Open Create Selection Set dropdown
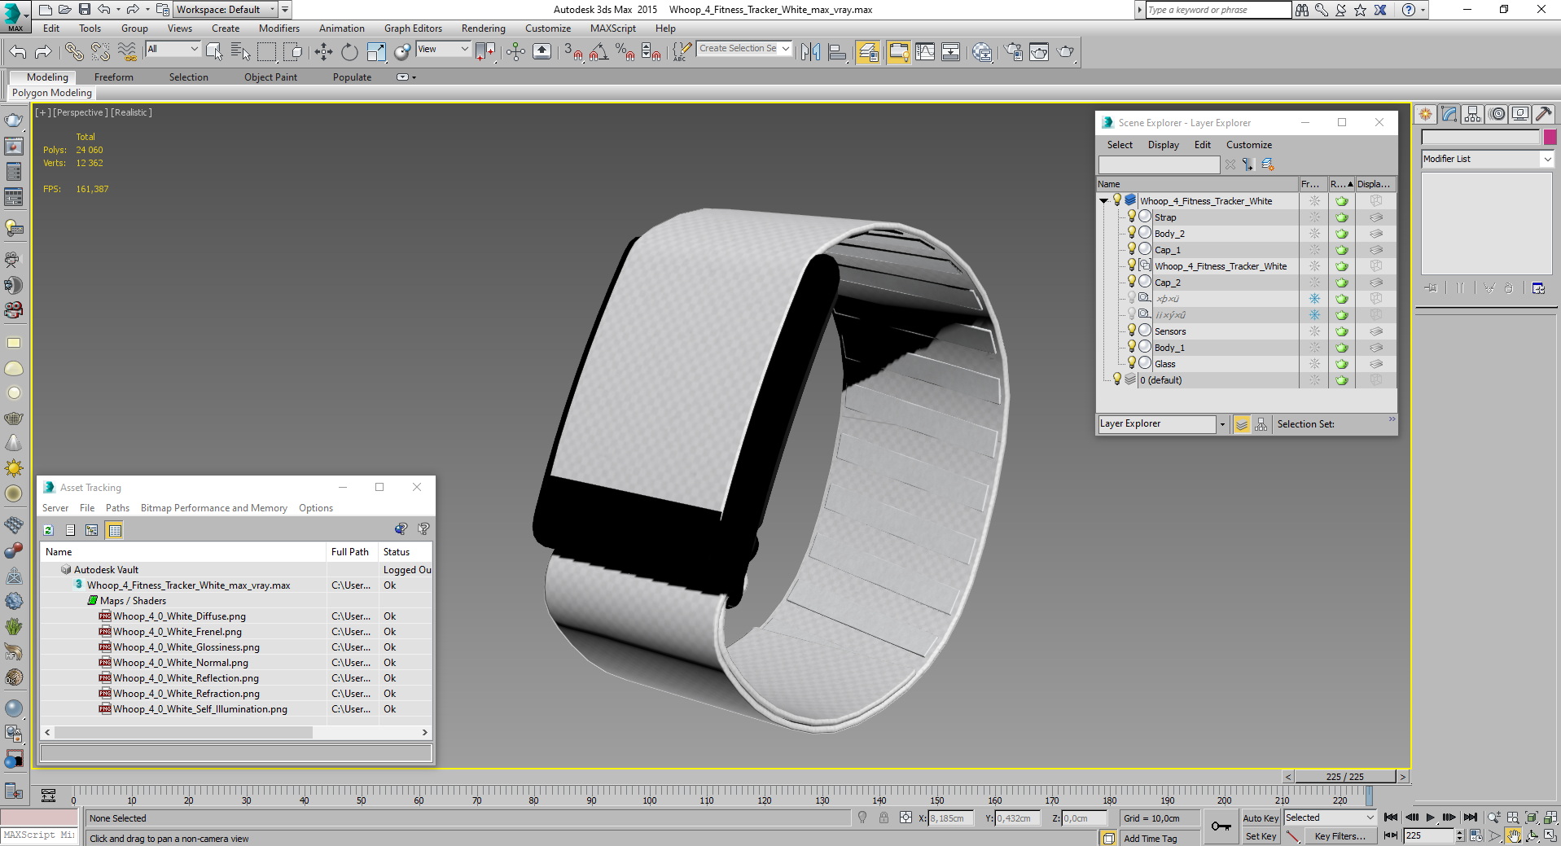1561x846 pixels. pos(744,49)
